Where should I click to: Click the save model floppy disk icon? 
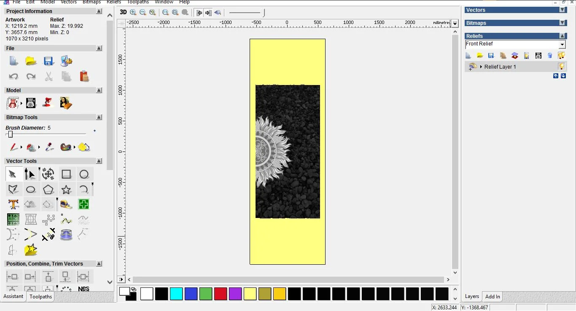tap(48, 61)
